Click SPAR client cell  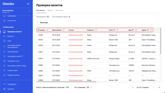[x=89, y=71]
